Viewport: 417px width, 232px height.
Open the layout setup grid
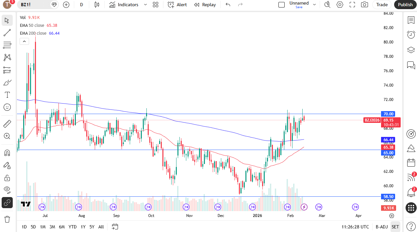click(156, 5)
